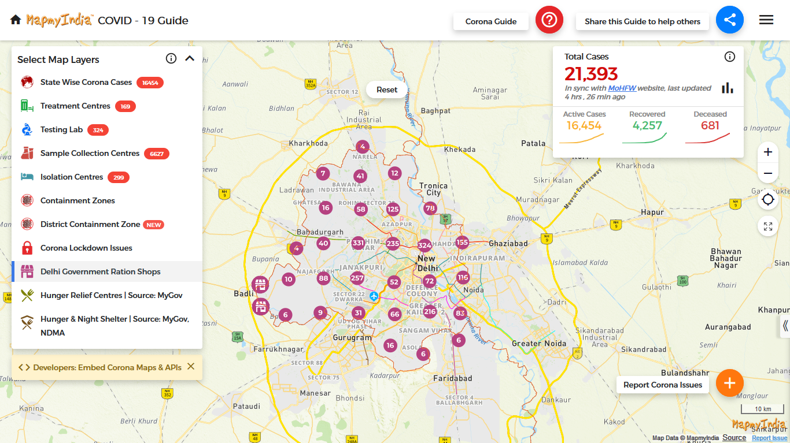Click the 257 cluster marker
This screenshot has width=790, height=443.
(x=357, y=278)
